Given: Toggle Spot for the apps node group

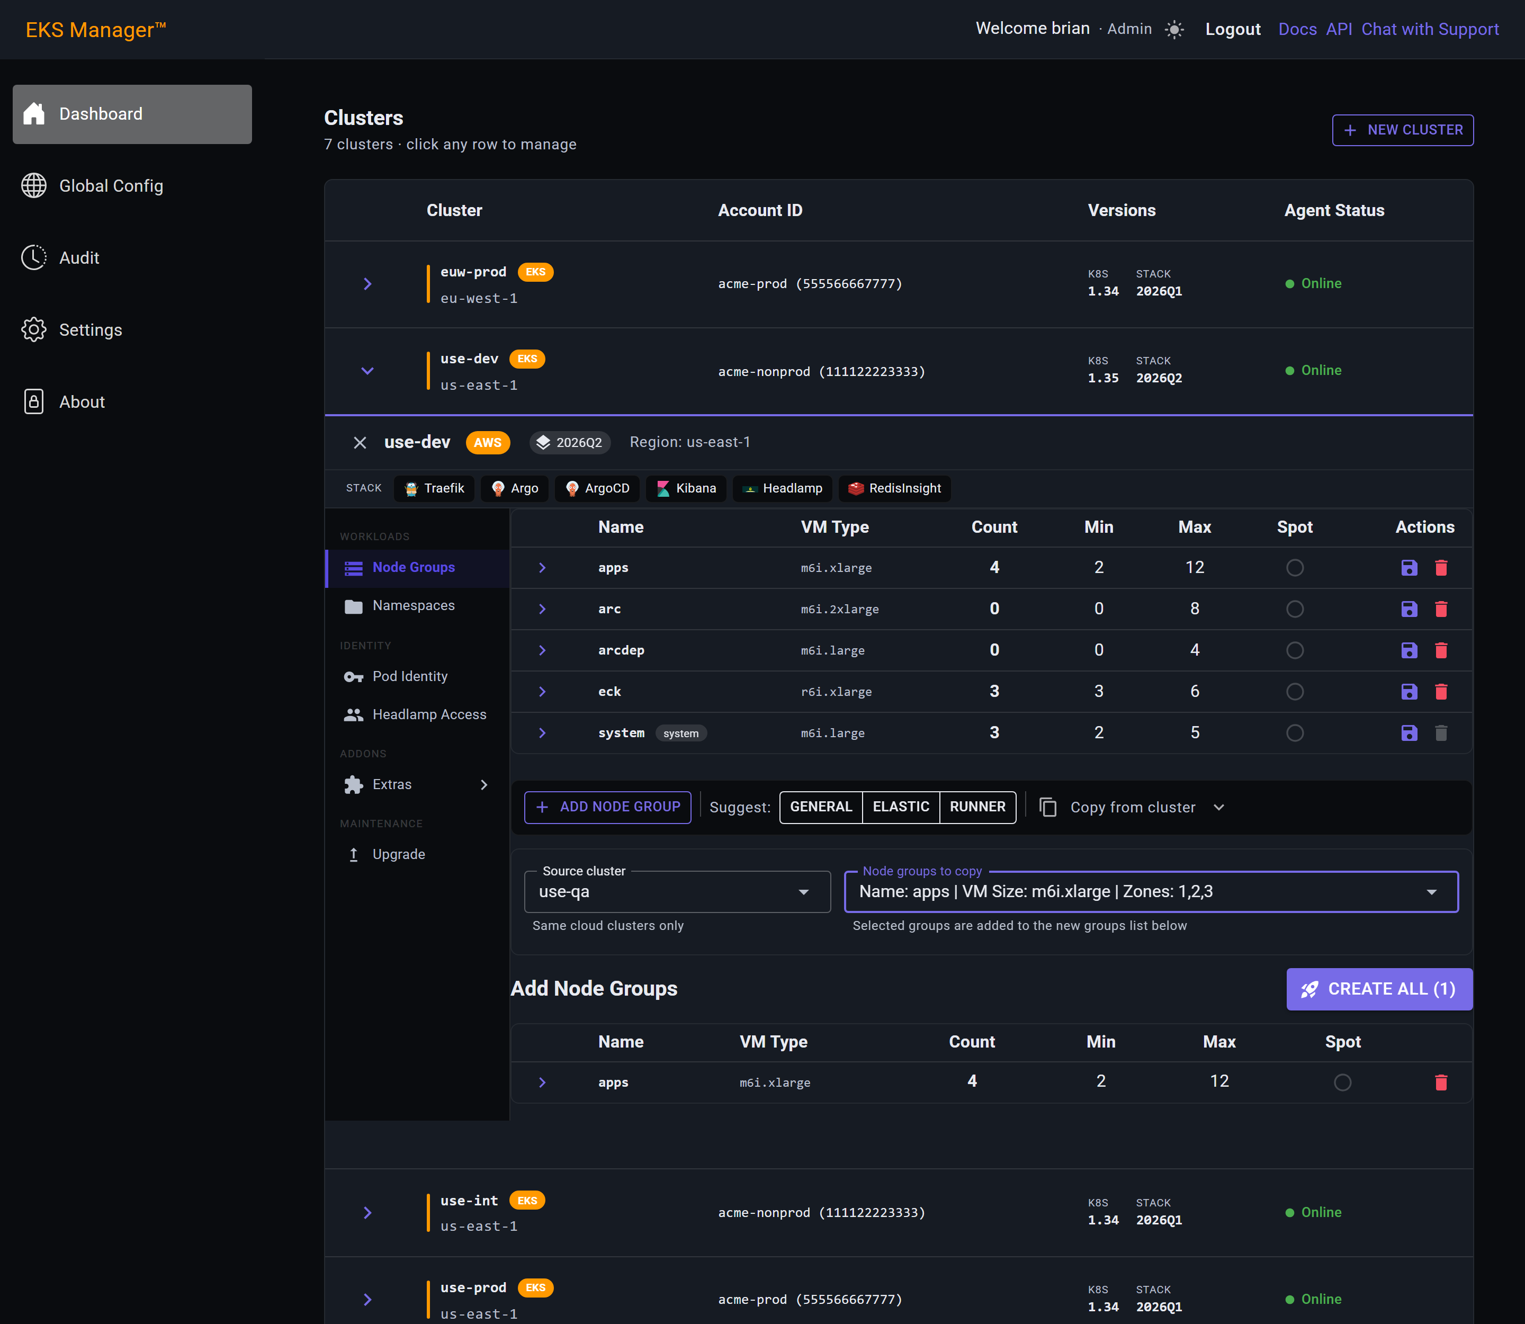Looking at the screenshot, I should click(x=1295, y=567).
